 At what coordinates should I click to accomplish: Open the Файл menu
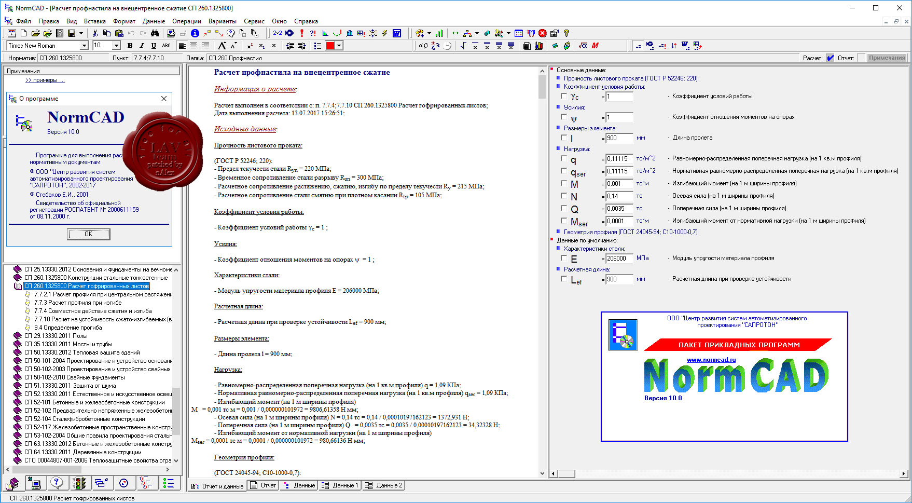coord(23,21)
